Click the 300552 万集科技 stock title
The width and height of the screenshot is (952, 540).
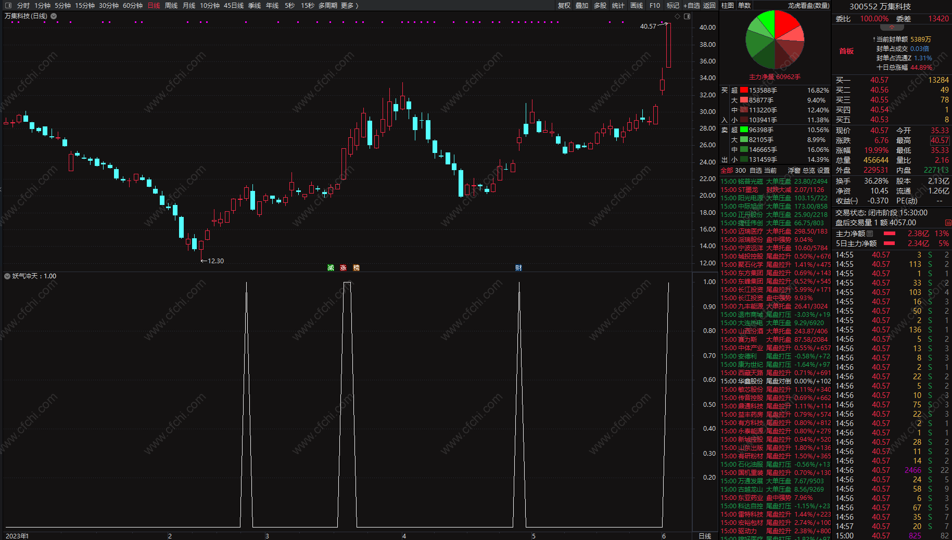(x=880, y=6)
